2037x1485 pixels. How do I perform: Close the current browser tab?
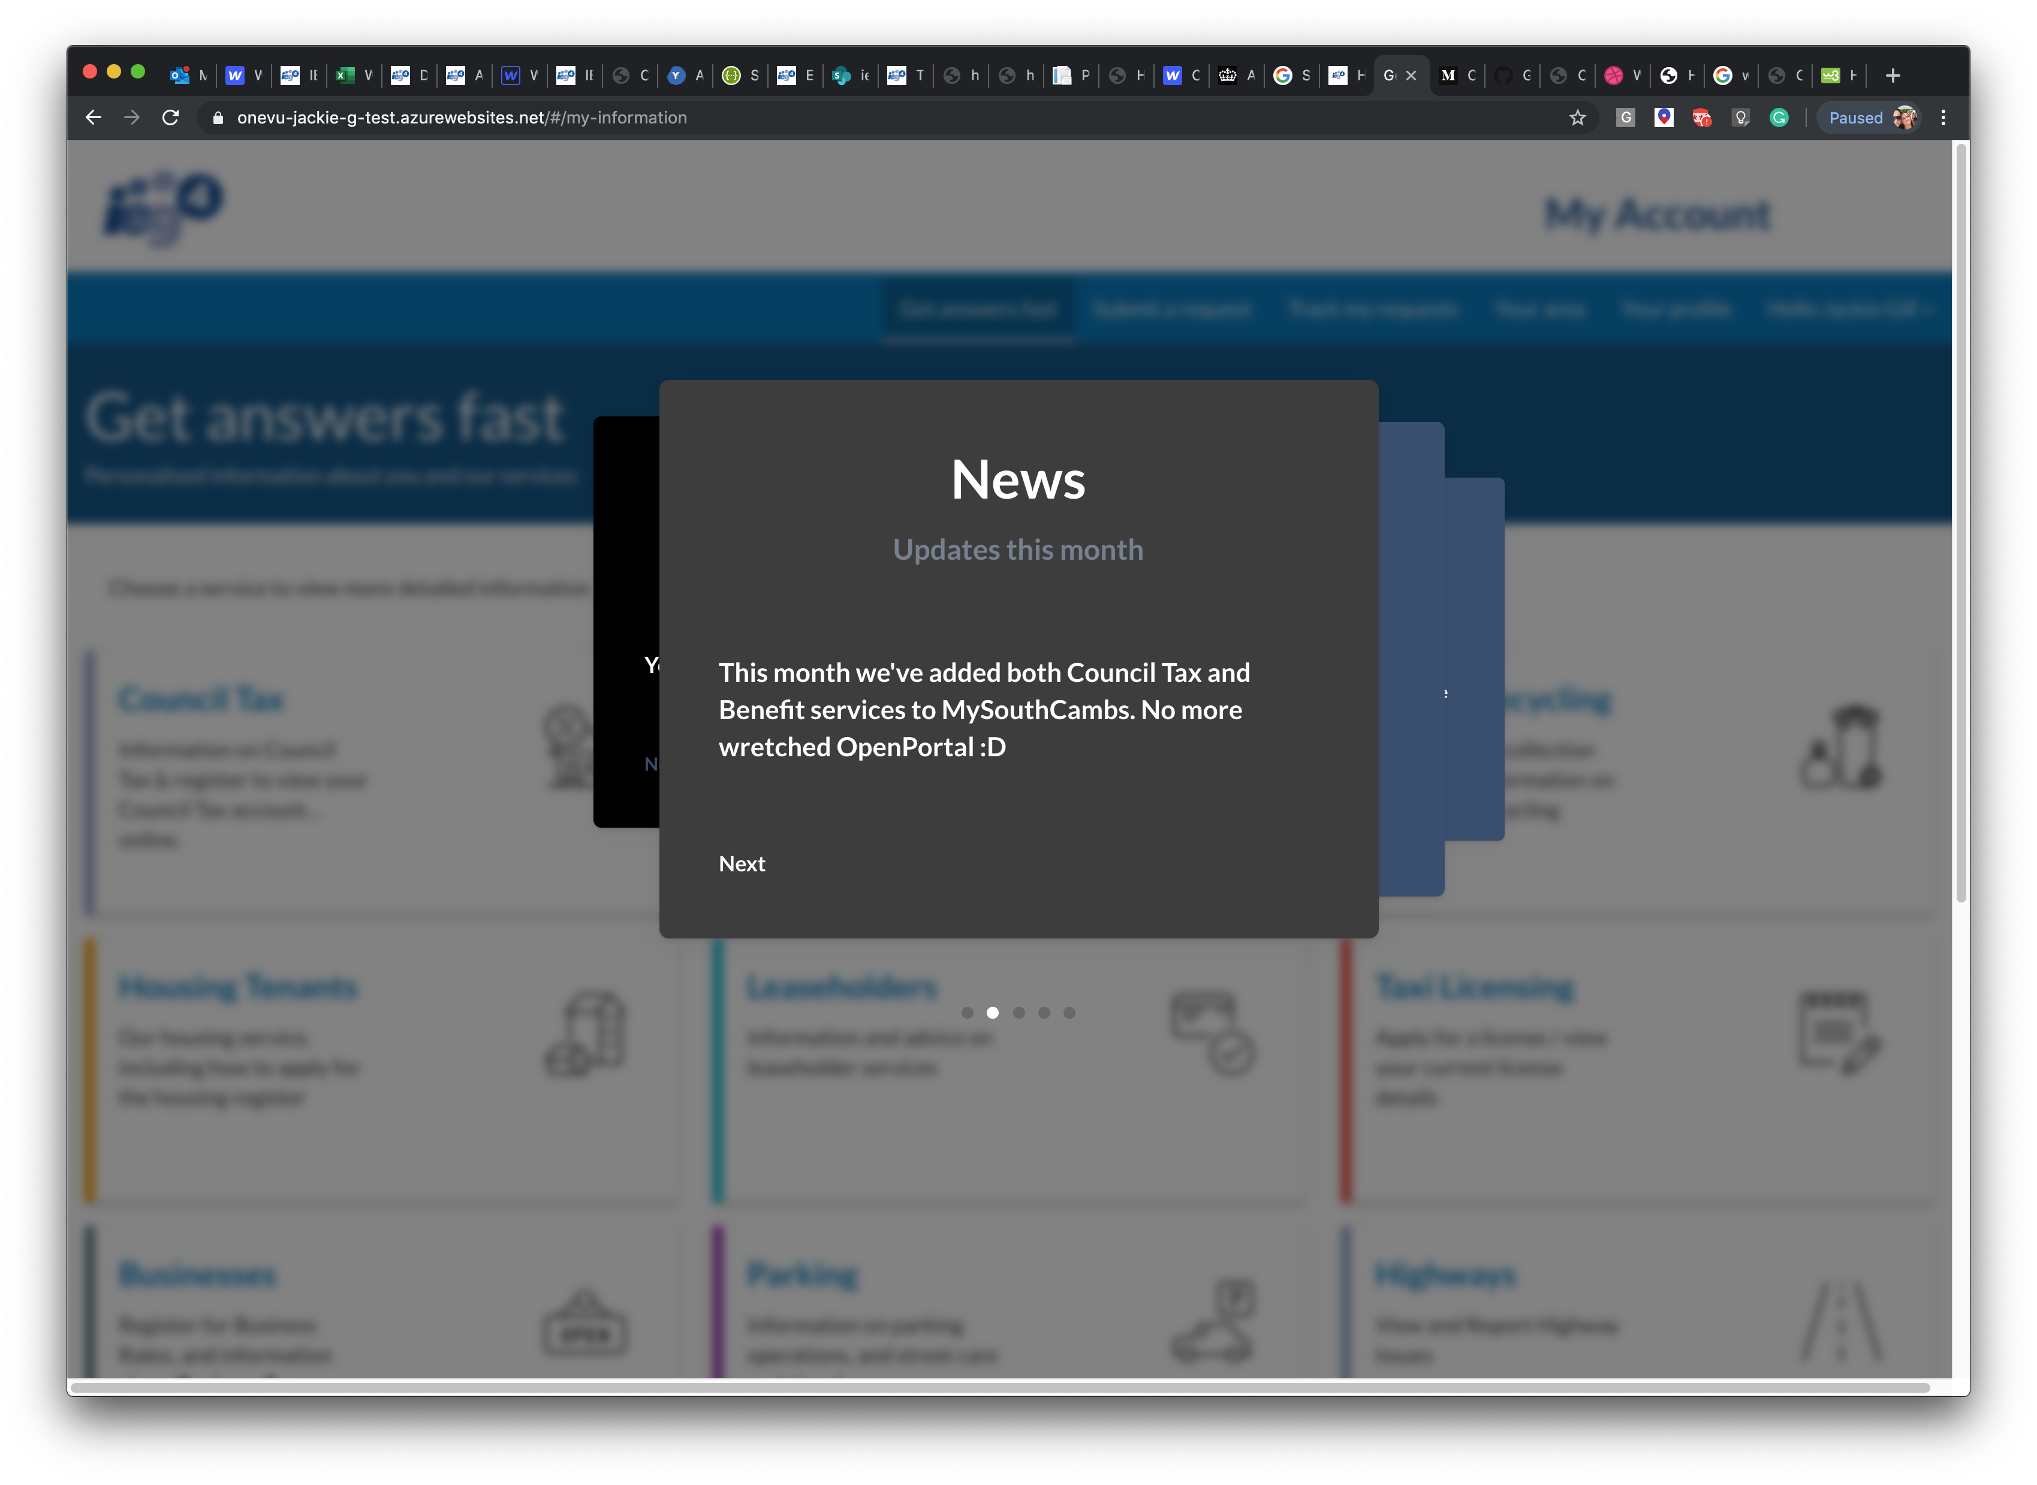tap(1411, 76)
